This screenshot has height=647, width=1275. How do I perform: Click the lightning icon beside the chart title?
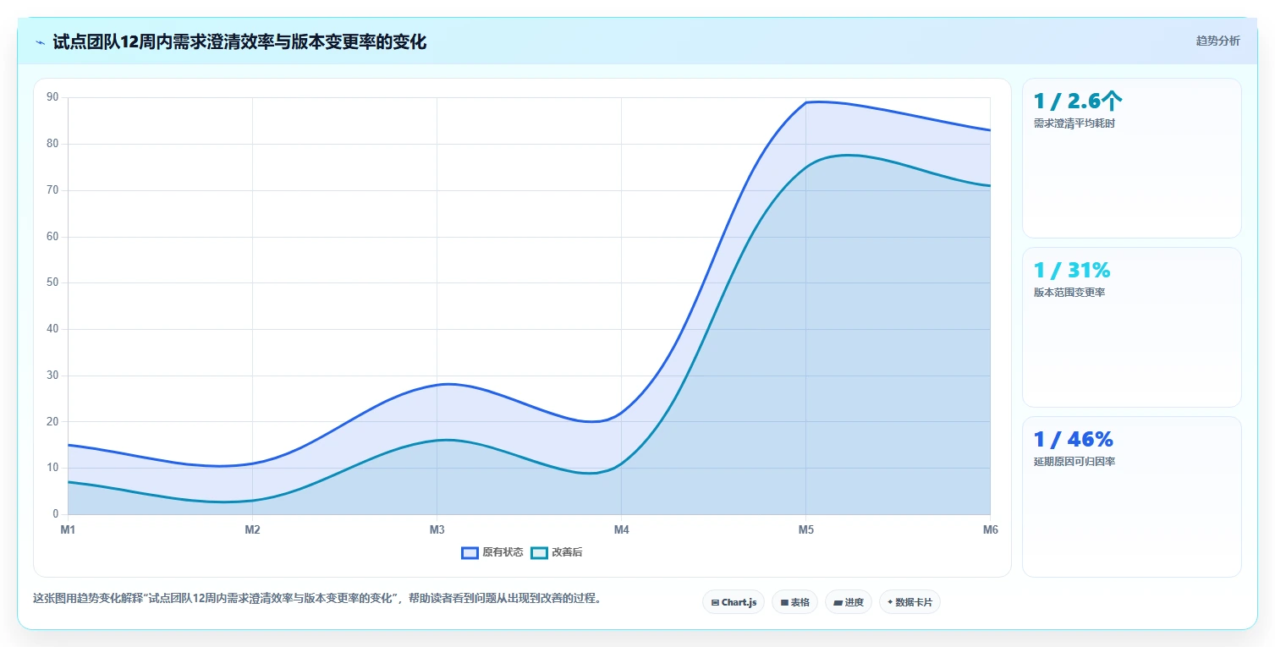(40, 42)
